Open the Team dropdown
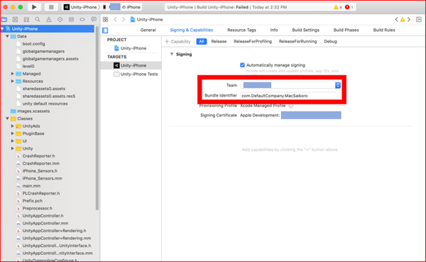Viewport: 426px width, 262px height. click(x=290, y=85)
